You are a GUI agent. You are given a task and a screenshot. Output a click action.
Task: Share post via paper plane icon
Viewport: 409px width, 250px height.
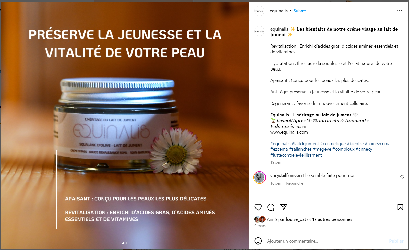(284, 207)
